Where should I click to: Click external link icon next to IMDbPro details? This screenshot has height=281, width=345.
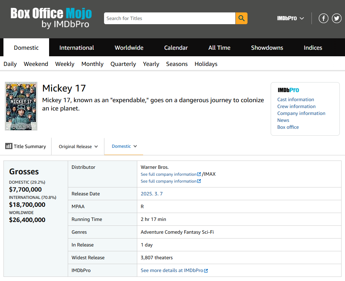coord(206,271)
